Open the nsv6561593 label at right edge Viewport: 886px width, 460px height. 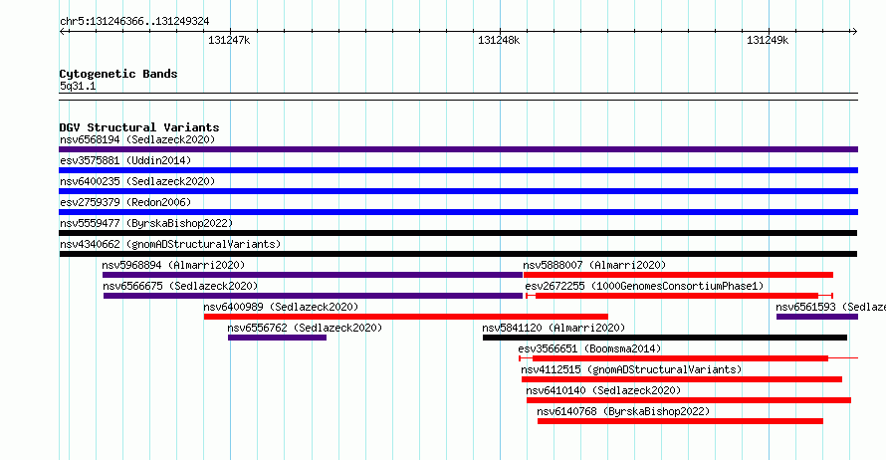click(x=830, y=307)
